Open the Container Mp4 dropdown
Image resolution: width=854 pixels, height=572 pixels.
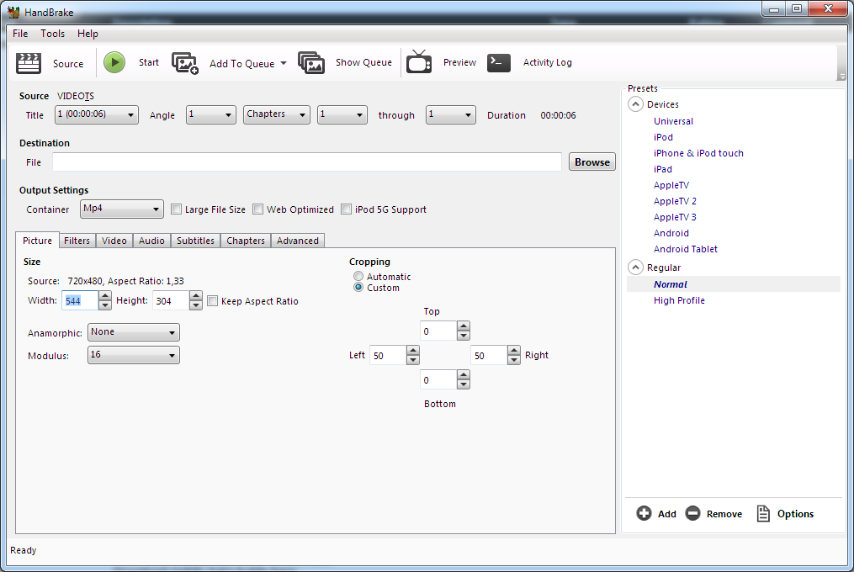point(121,209)
